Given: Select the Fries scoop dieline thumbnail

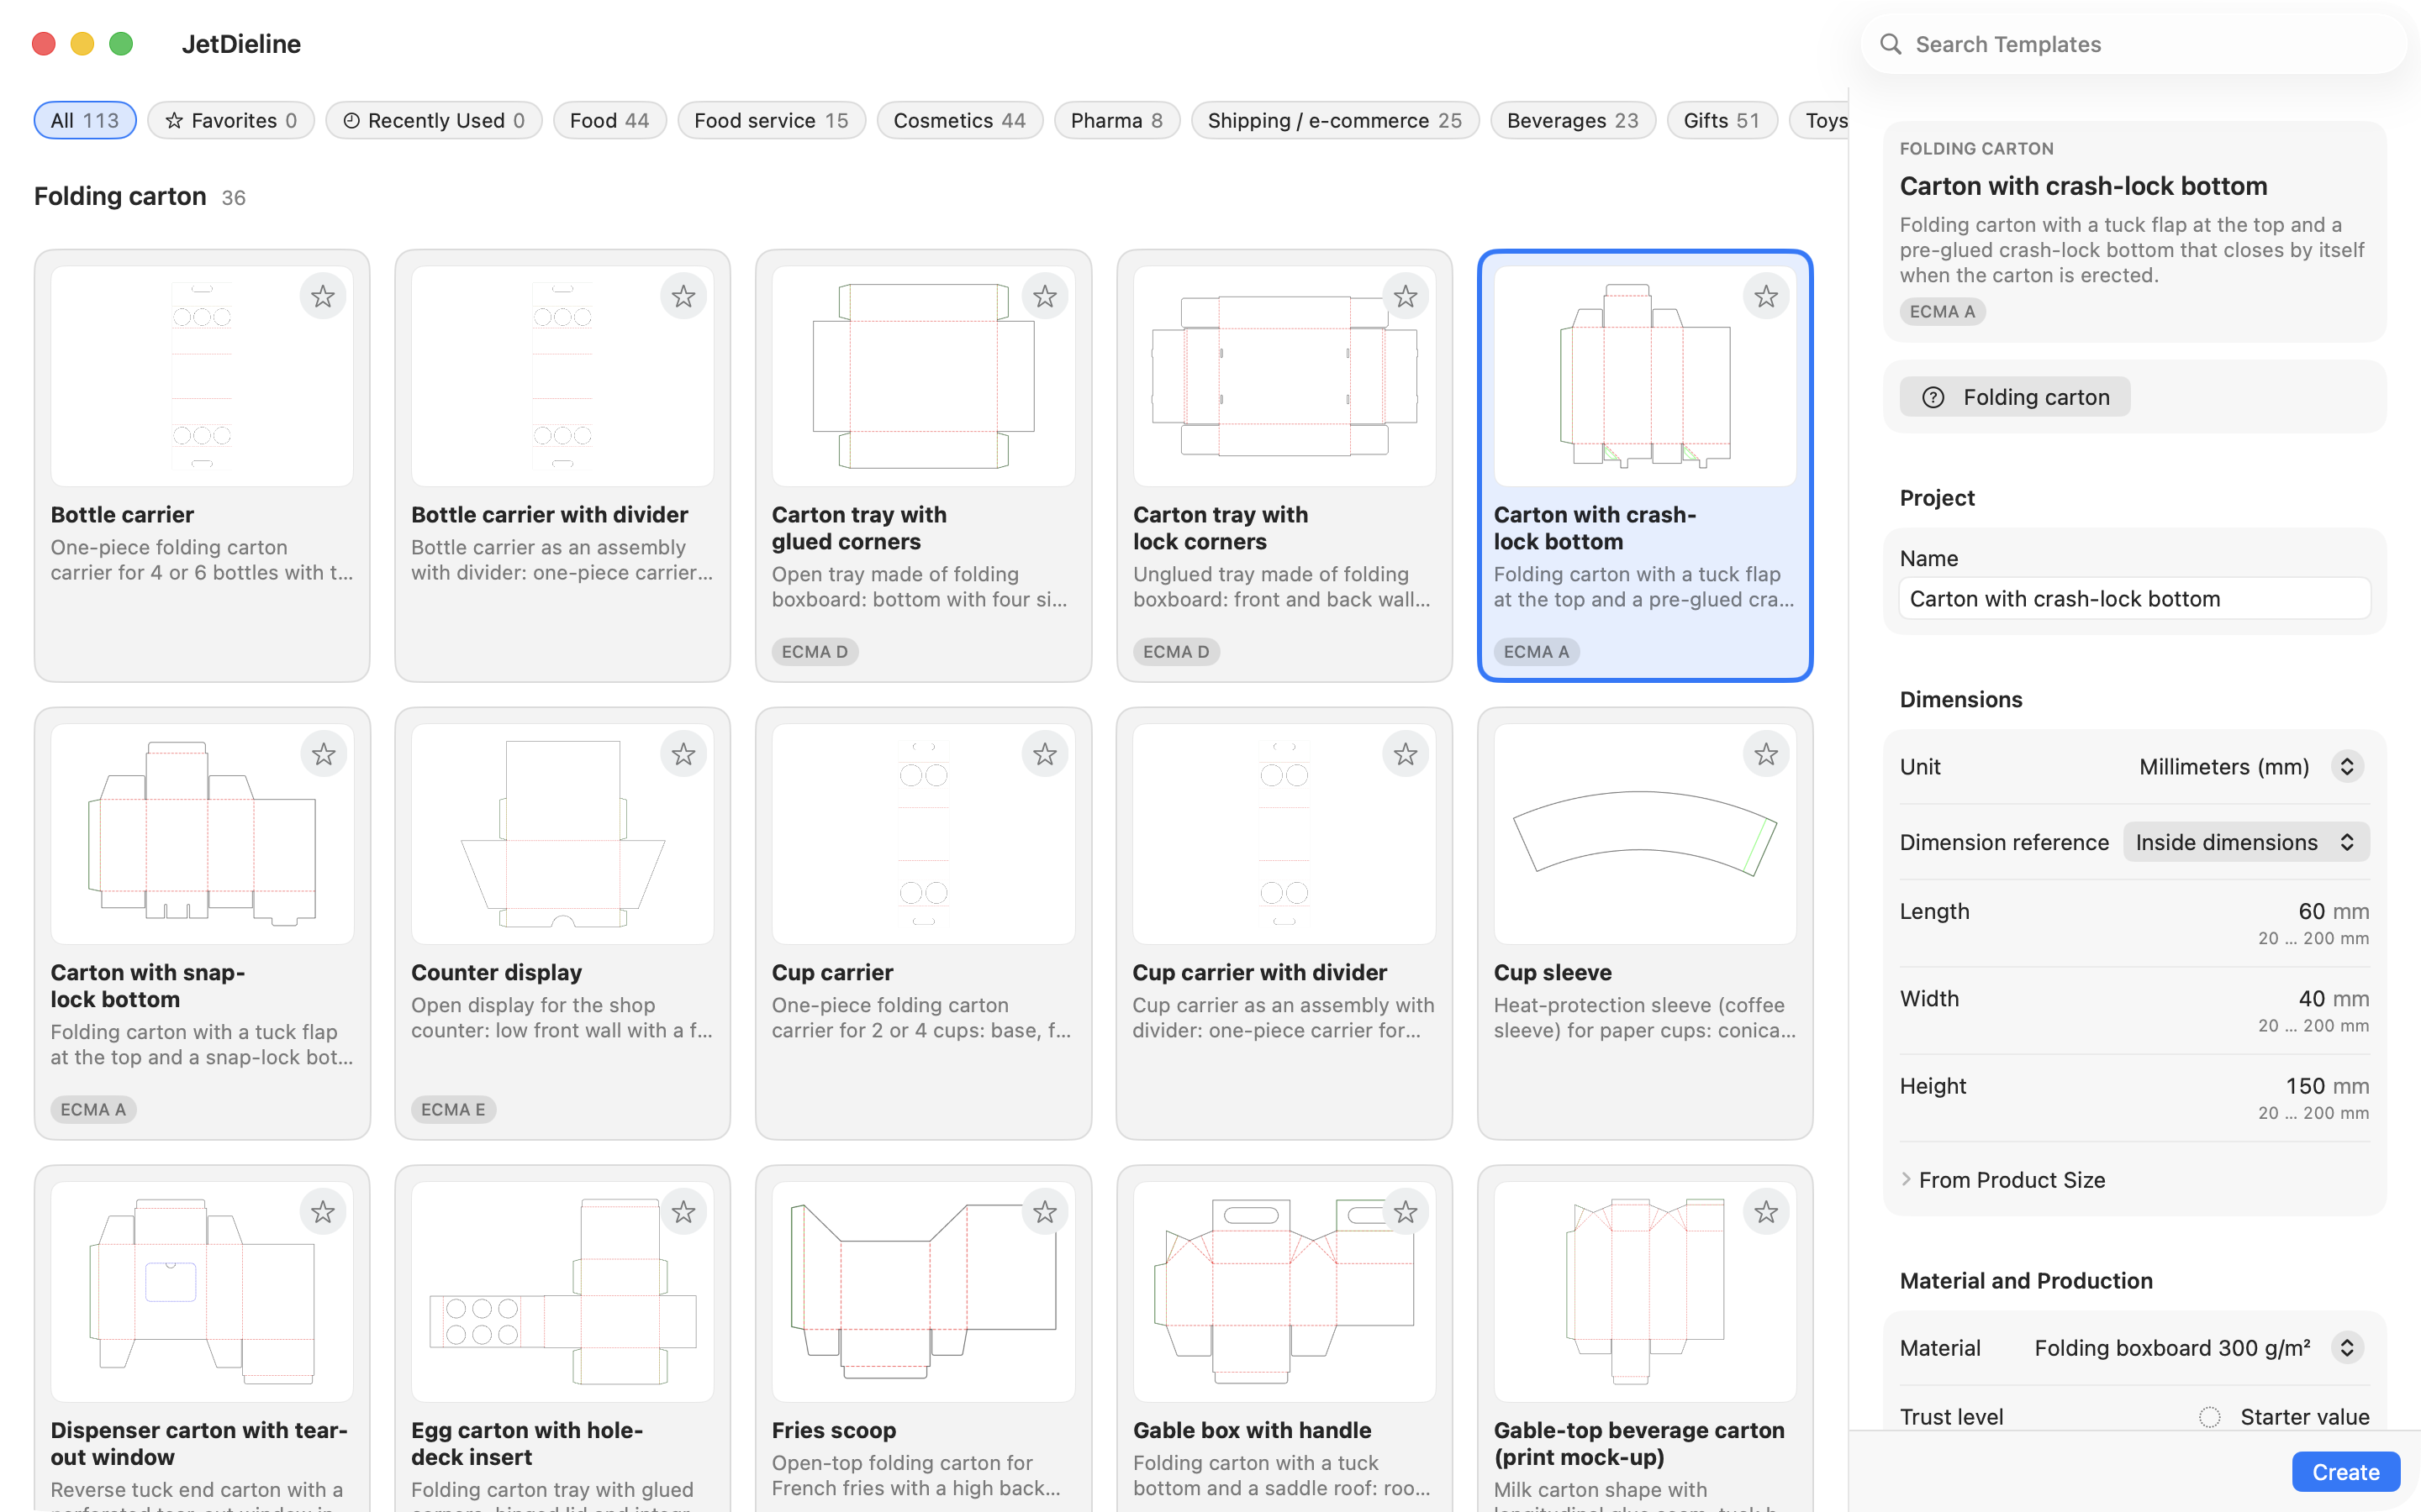Looking at the screenshot, I should tap(923, 1291).
